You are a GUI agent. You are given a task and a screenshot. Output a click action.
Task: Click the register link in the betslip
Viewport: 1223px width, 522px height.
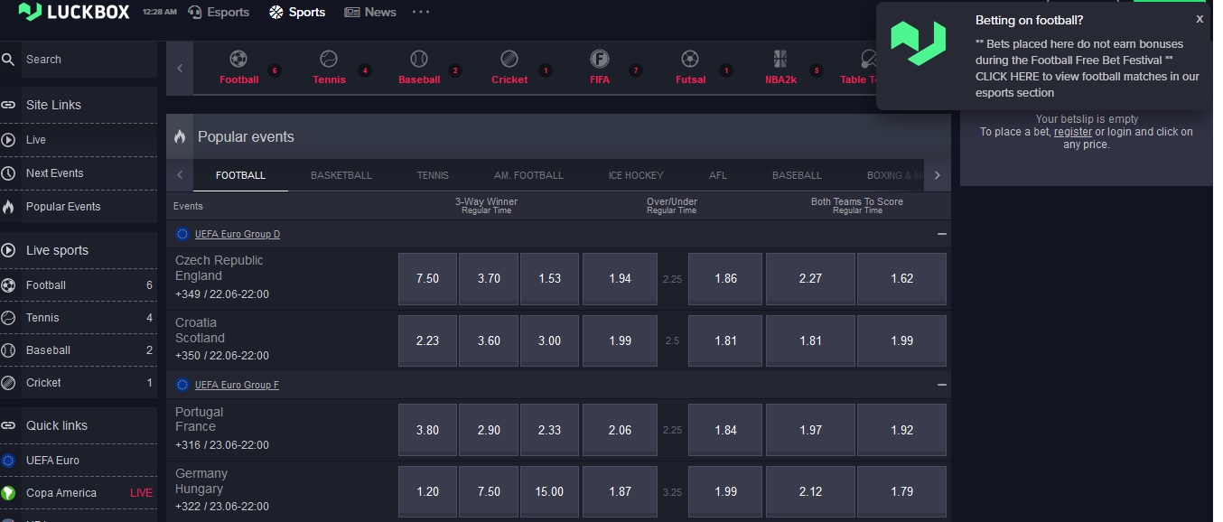coord(1073,132)
